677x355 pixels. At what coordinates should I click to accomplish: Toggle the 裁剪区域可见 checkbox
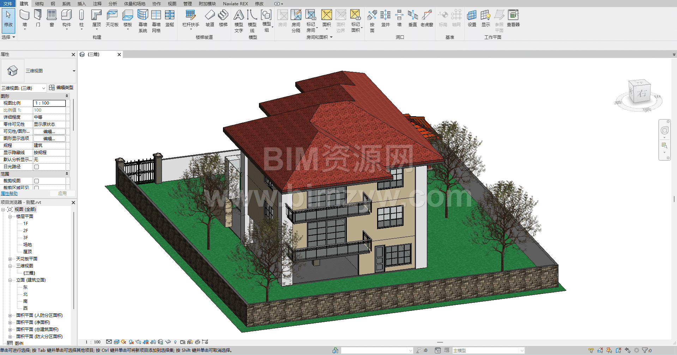click(36, 188)
